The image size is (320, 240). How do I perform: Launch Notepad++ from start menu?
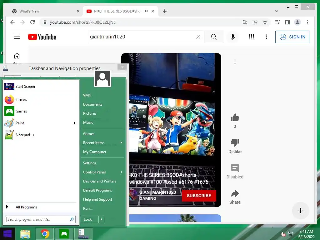point(40,135)
